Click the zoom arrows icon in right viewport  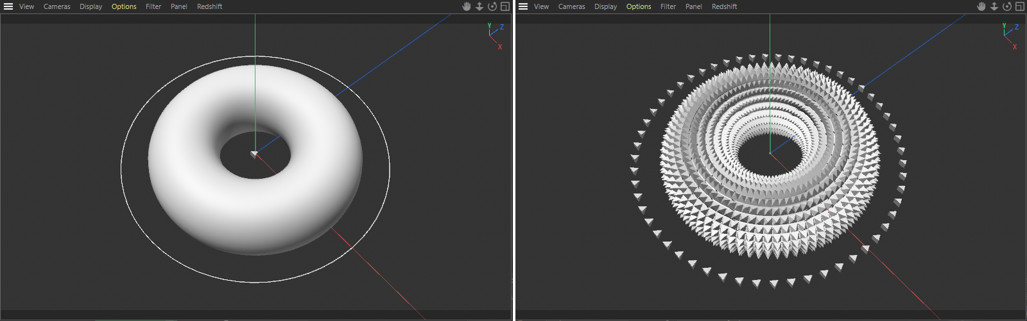pyautogui.click(x=994, y=6)
